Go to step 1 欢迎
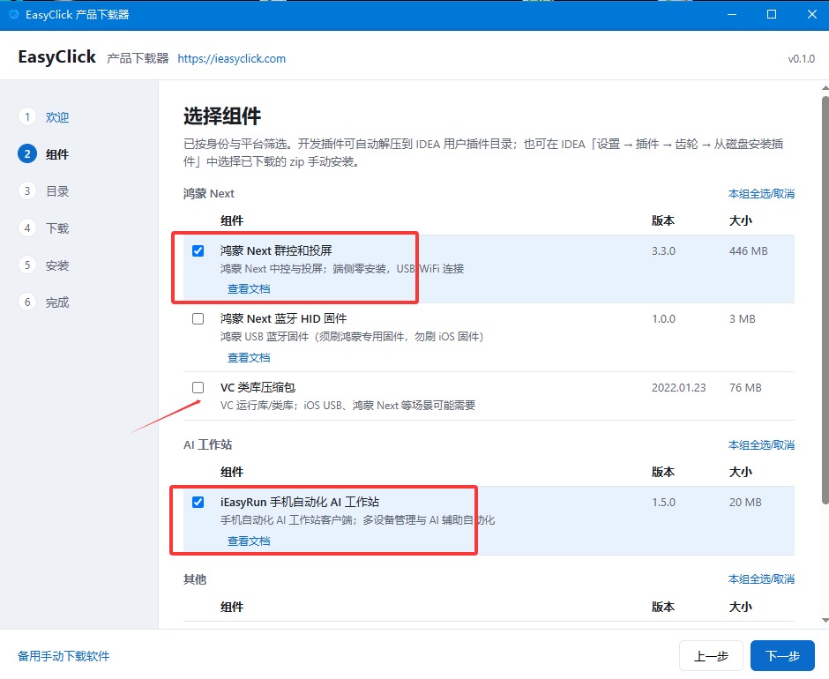829x679 pixels. [x=44, y=117]
